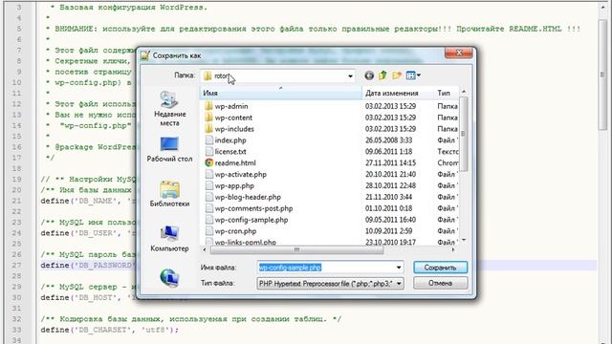Expand the Имя файла dropdown arrow
Screen dimensions: 612x344
click(399, 268)
